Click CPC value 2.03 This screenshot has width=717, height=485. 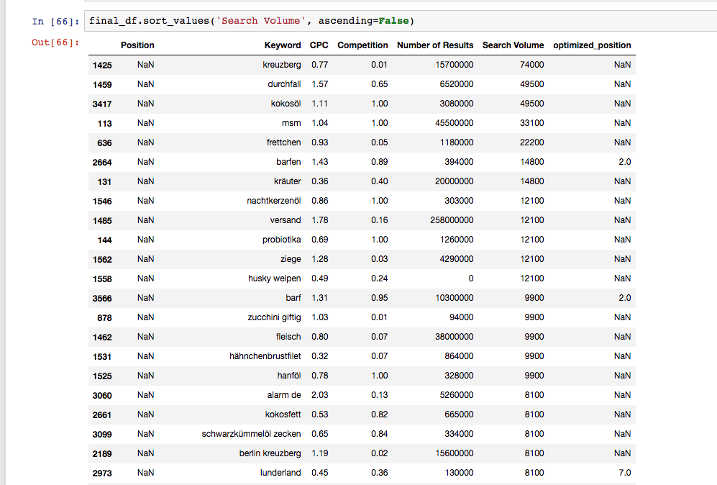(x=320, y=395)
